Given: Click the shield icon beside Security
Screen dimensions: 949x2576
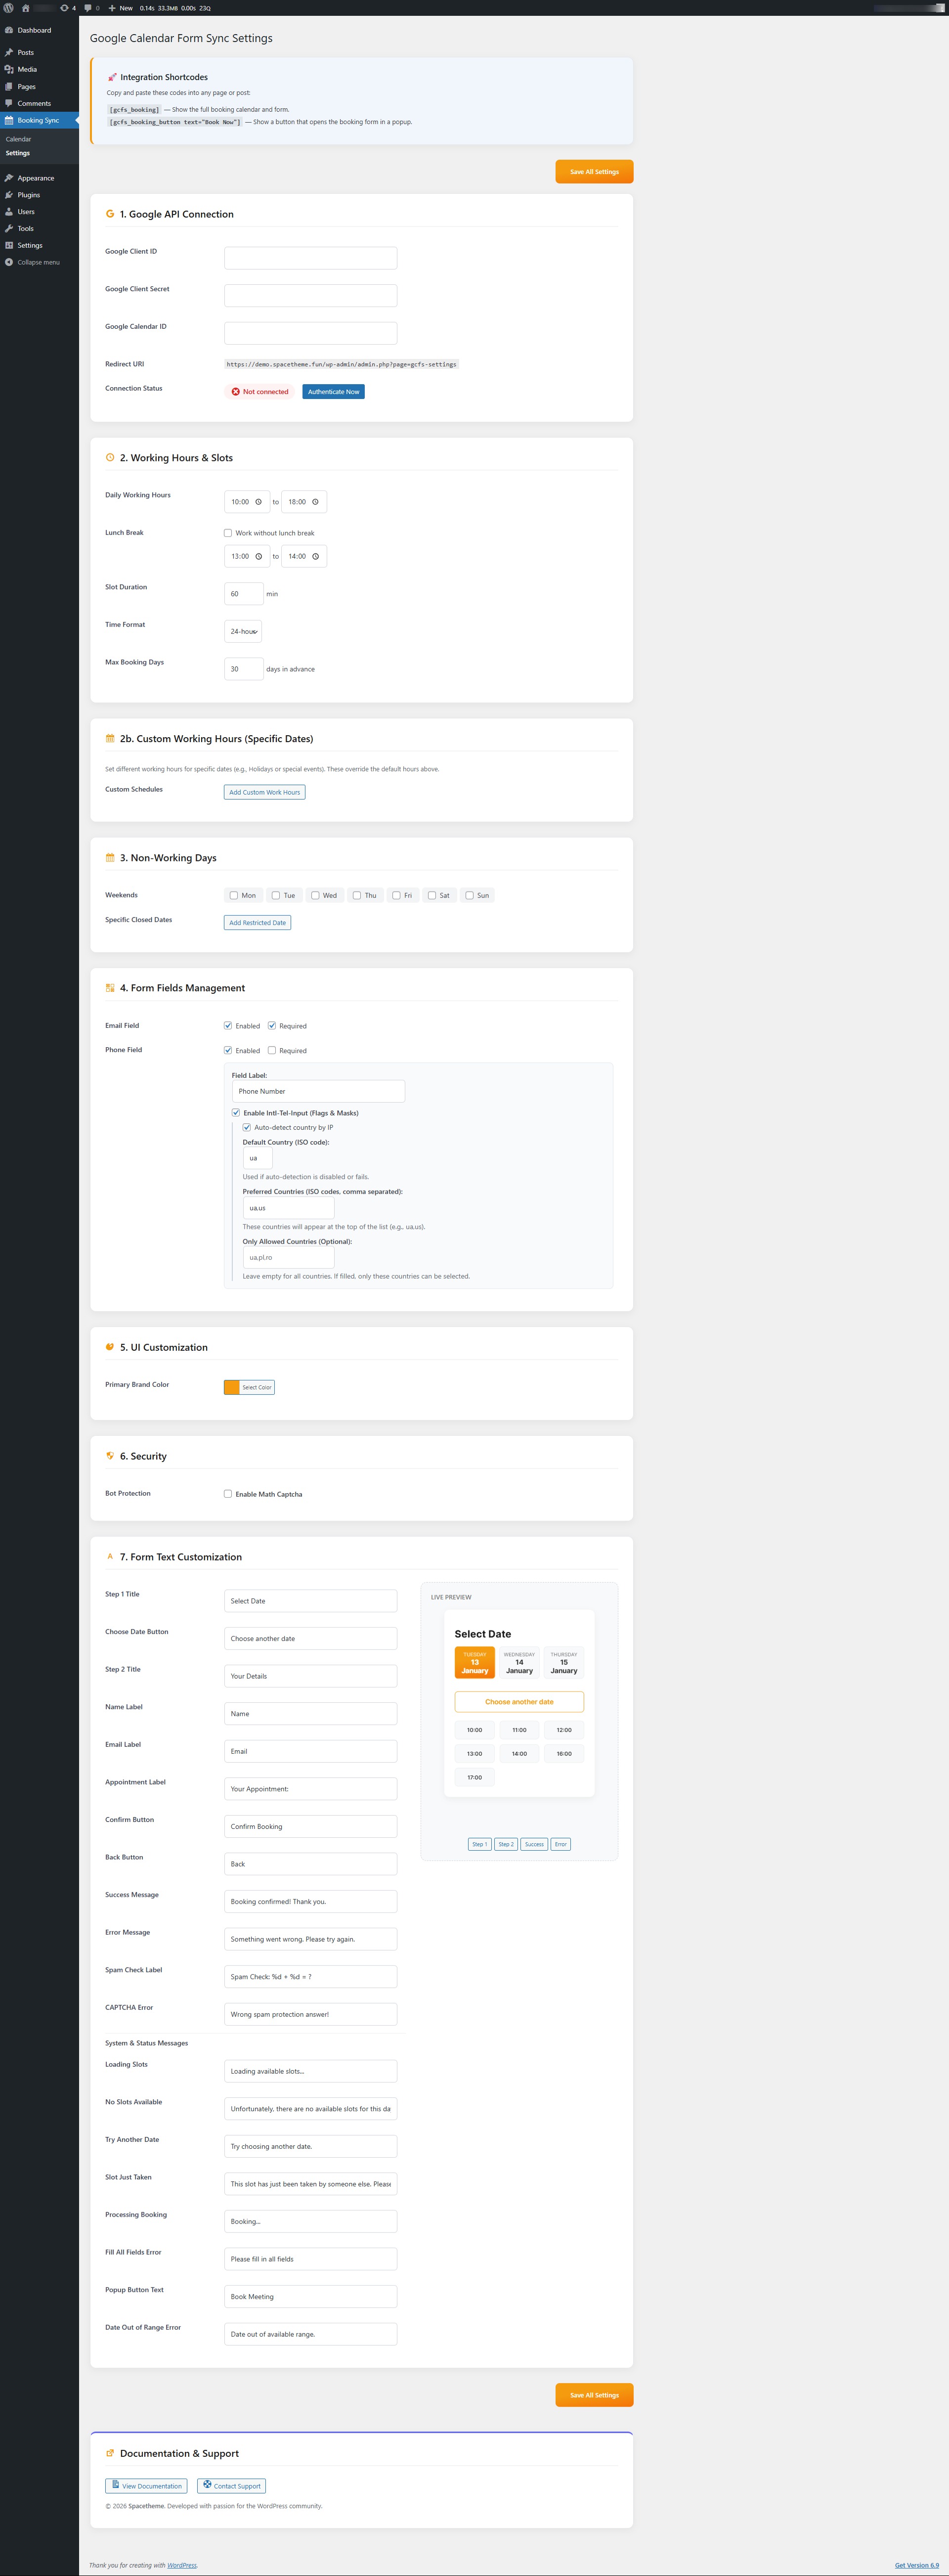Looking at the screenshot, I should point(110,1455).
